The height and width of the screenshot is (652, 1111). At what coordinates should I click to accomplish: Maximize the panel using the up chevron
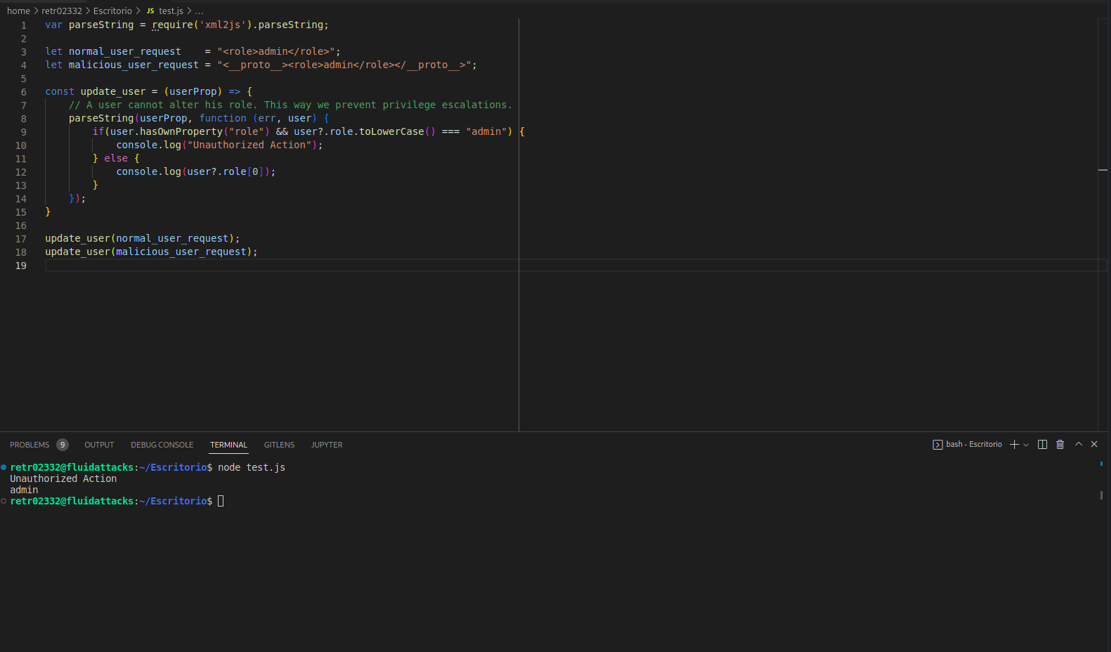(1079, 444)
